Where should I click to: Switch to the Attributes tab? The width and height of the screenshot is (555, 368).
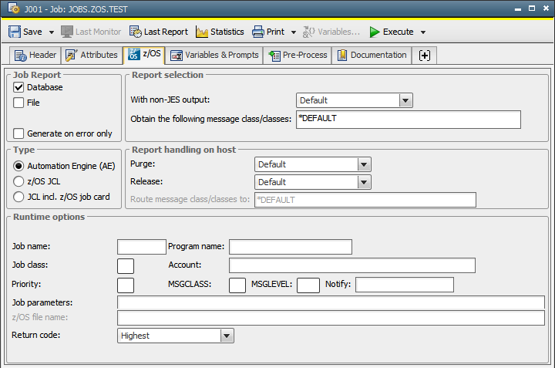92,56
